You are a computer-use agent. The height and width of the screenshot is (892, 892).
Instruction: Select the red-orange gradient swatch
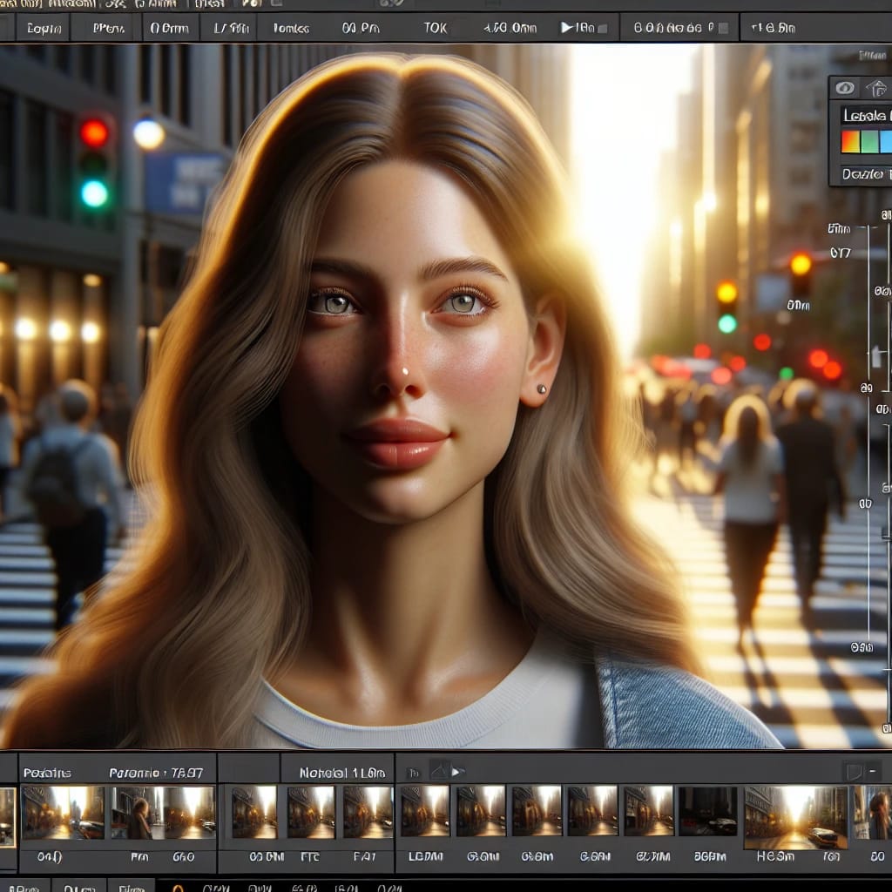(x=850, y=142)
